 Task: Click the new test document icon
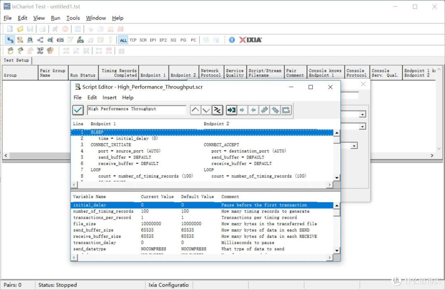click(10, 29)
